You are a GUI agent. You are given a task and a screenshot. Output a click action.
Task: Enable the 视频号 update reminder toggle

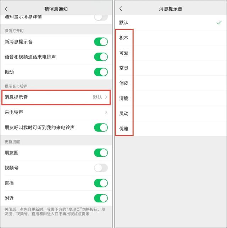(x=101, y=168)
